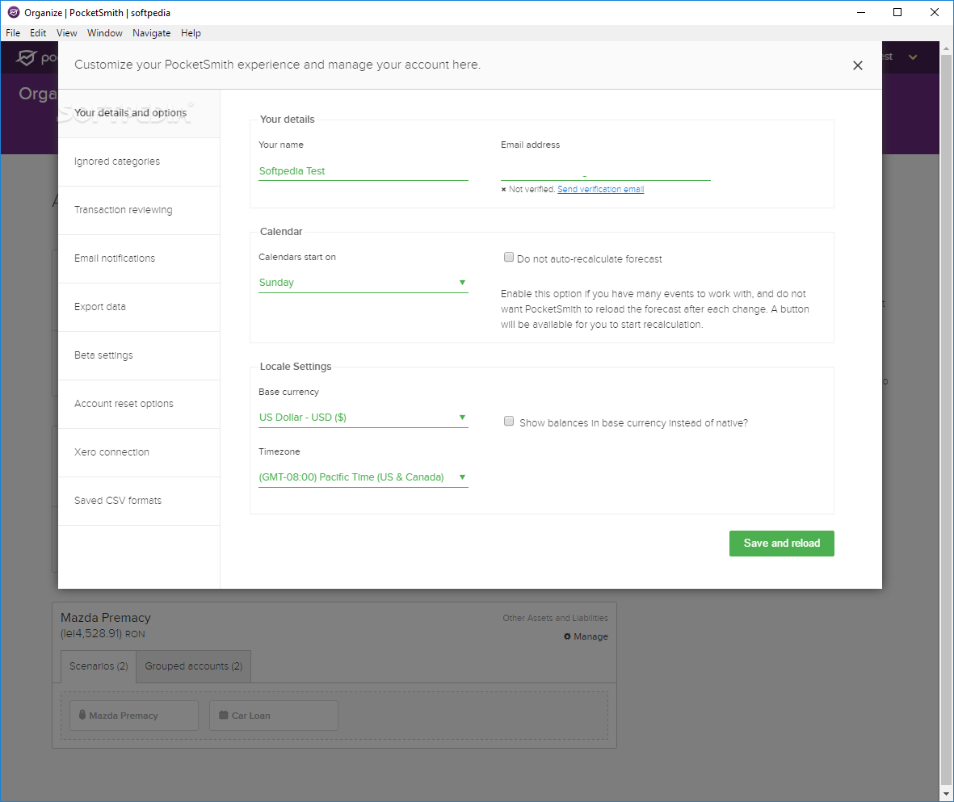
Task: Click Save and reload button
Action: pos(781,544)
